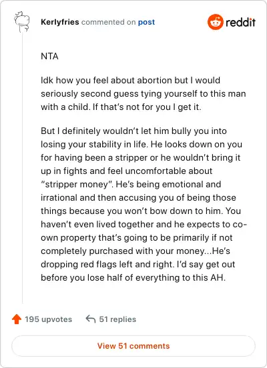
Task: Click the 'commented on' header text
Action: 108,22
